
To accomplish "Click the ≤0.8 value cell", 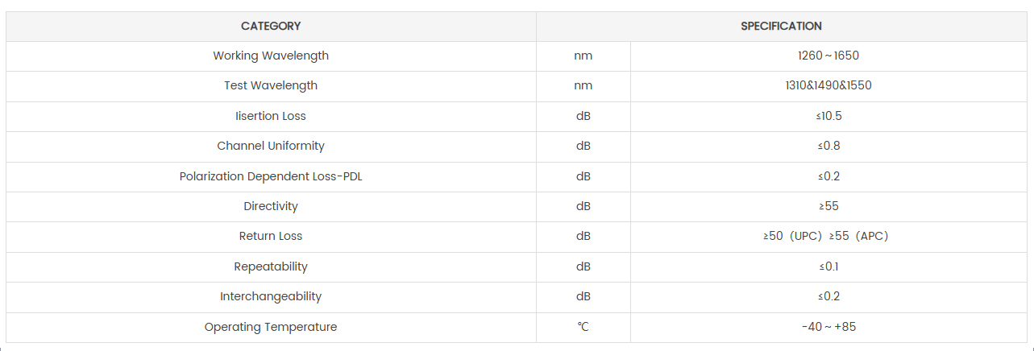I will click(x=828, y=146).
